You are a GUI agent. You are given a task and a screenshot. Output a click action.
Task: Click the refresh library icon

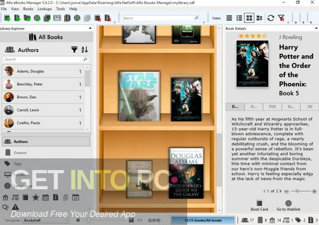270,18
